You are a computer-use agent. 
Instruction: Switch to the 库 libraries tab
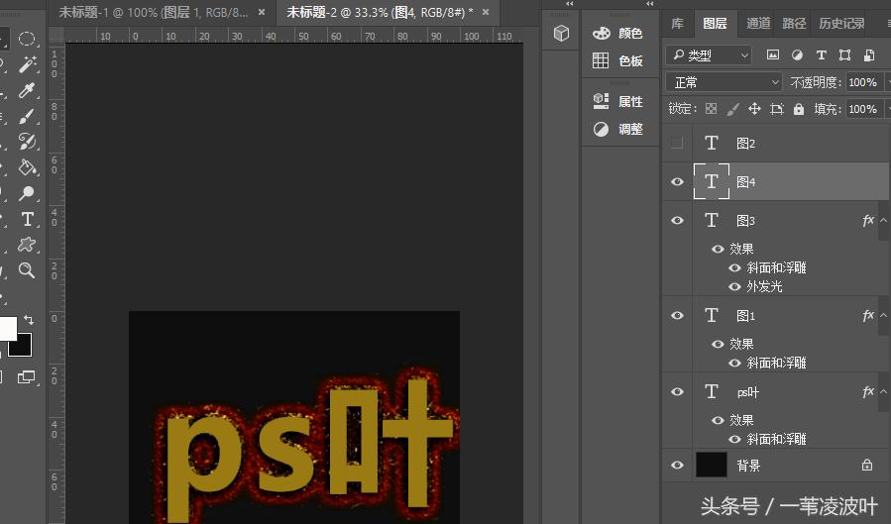(677, 23)
